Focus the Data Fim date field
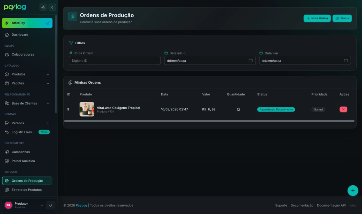Screen dimensions: 362x214 305,61
